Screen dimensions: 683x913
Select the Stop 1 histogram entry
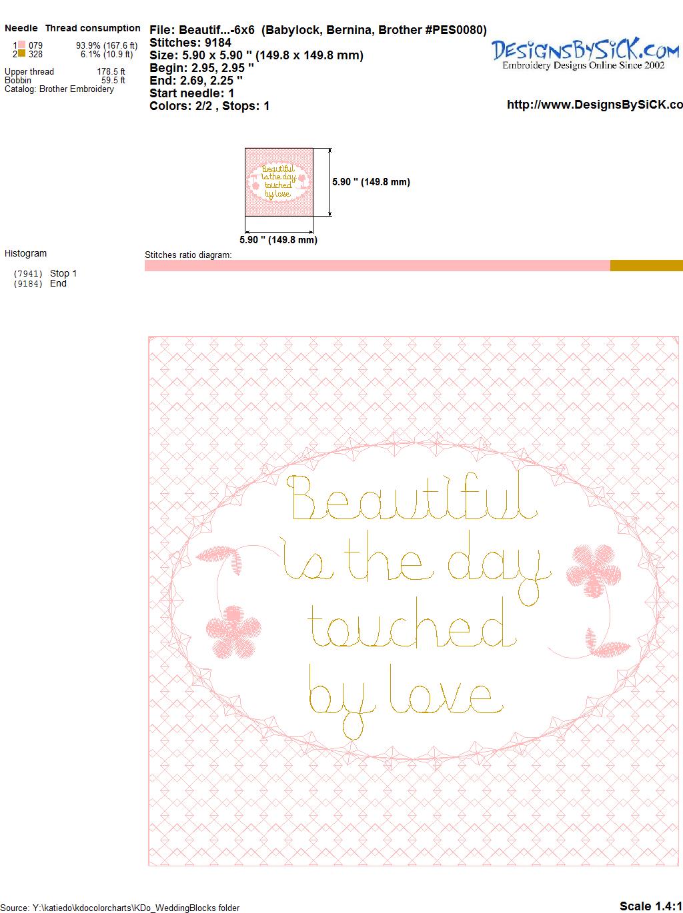pos(45,273)
